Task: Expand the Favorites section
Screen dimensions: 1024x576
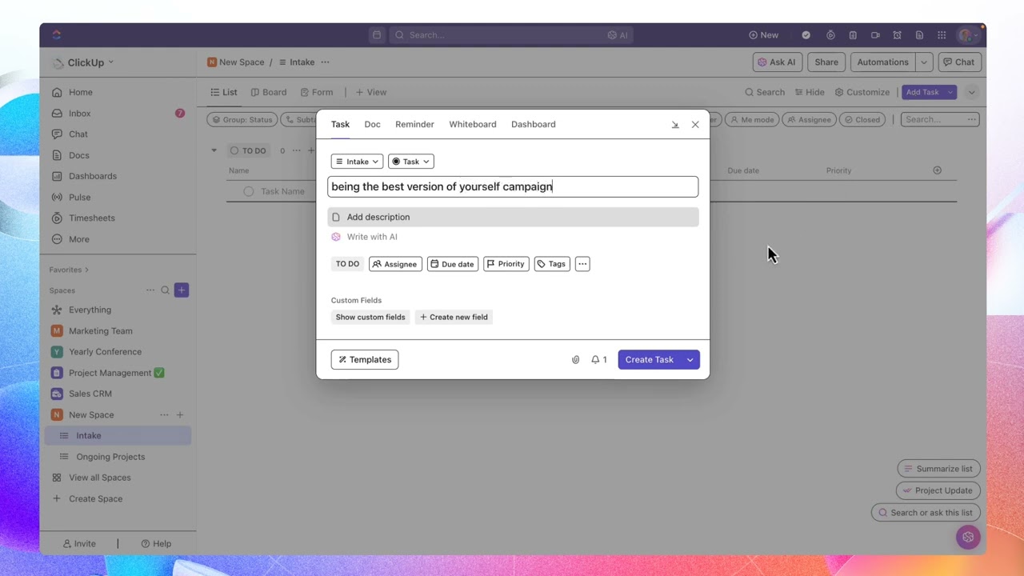Action: 69,270
